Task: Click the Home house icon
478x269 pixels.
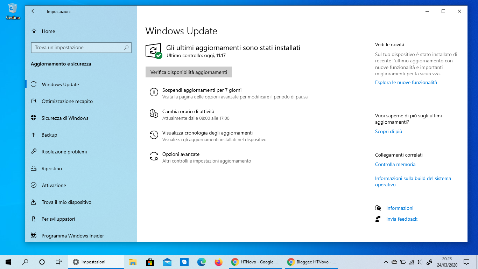Action: click(34, 31)
